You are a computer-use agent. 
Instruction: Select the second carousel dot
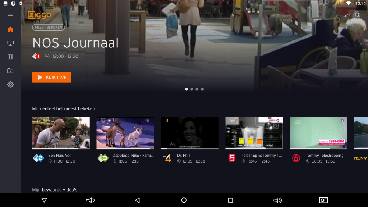pos(192,89)
